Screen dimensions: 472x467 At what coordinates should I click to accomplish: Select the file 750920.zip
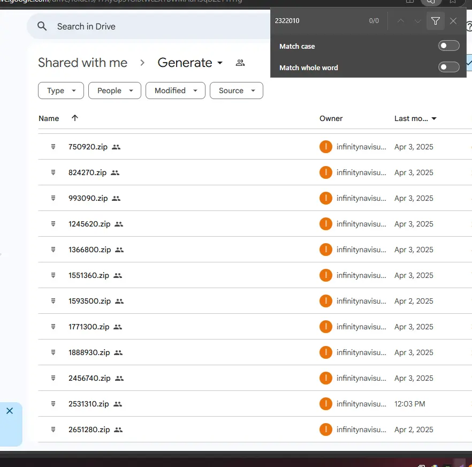(x=88, y=147)
